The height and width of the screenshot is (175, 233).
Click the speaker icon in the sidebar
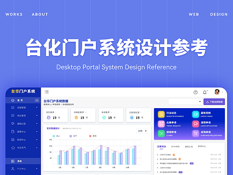[x=13, y=123]
